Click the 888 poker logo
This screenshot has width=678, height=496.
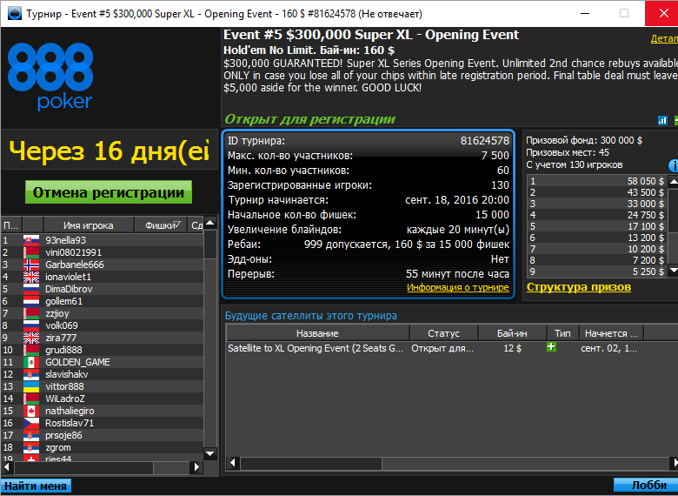point(50,77)
